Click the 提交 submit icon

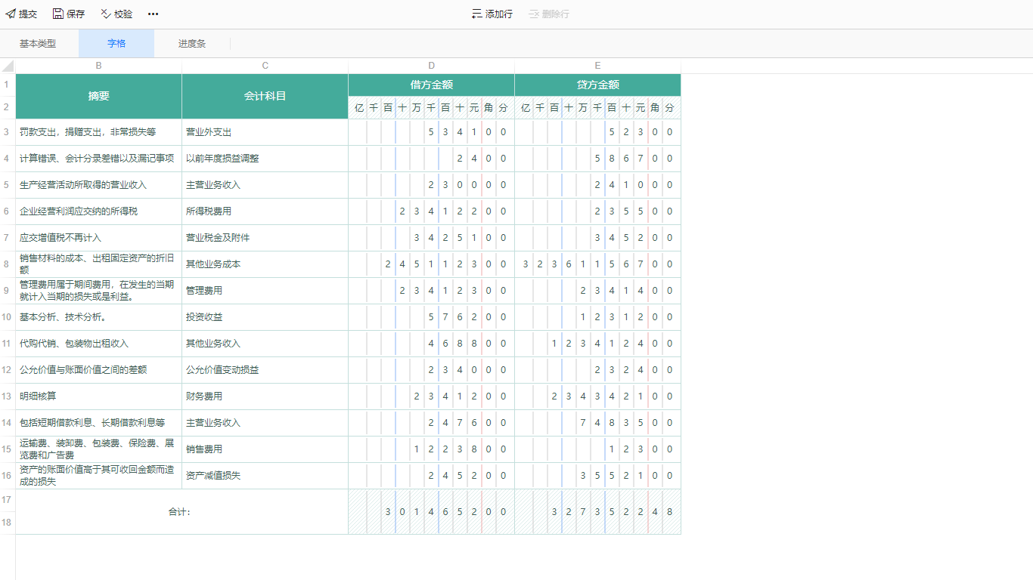11,14
